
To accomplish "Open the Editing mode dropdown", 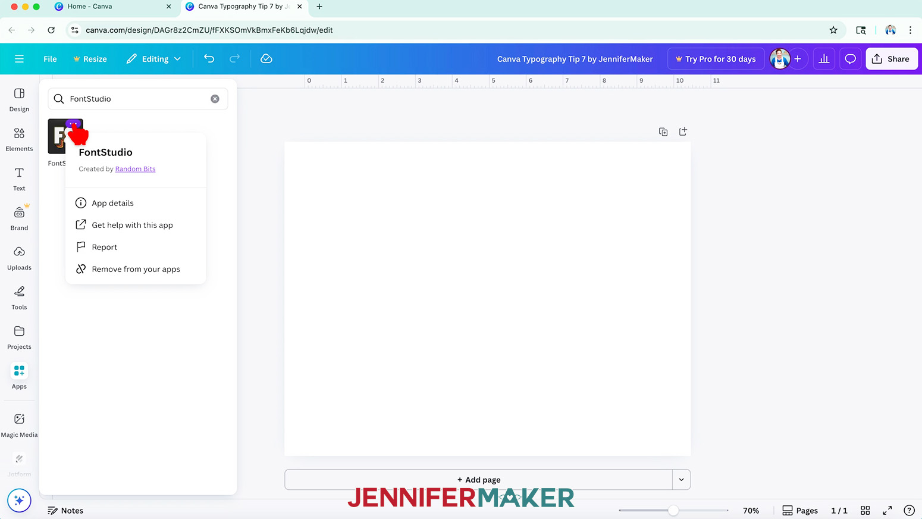I will (153, 59).
